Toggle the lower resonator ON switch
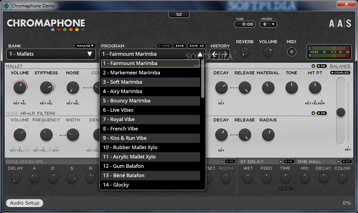 322,113
